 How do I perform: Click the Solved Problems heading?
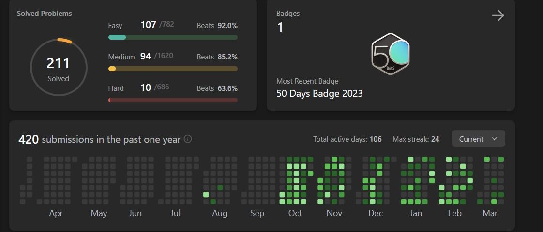tap(44, 14)
